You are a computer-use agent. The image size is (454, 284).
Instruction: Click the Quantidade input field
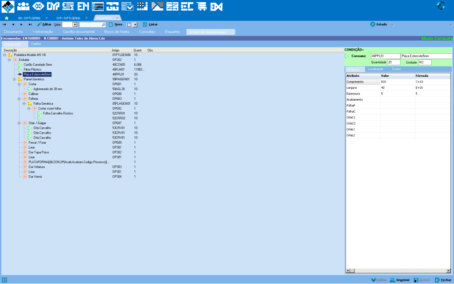(x=393, y=63)
